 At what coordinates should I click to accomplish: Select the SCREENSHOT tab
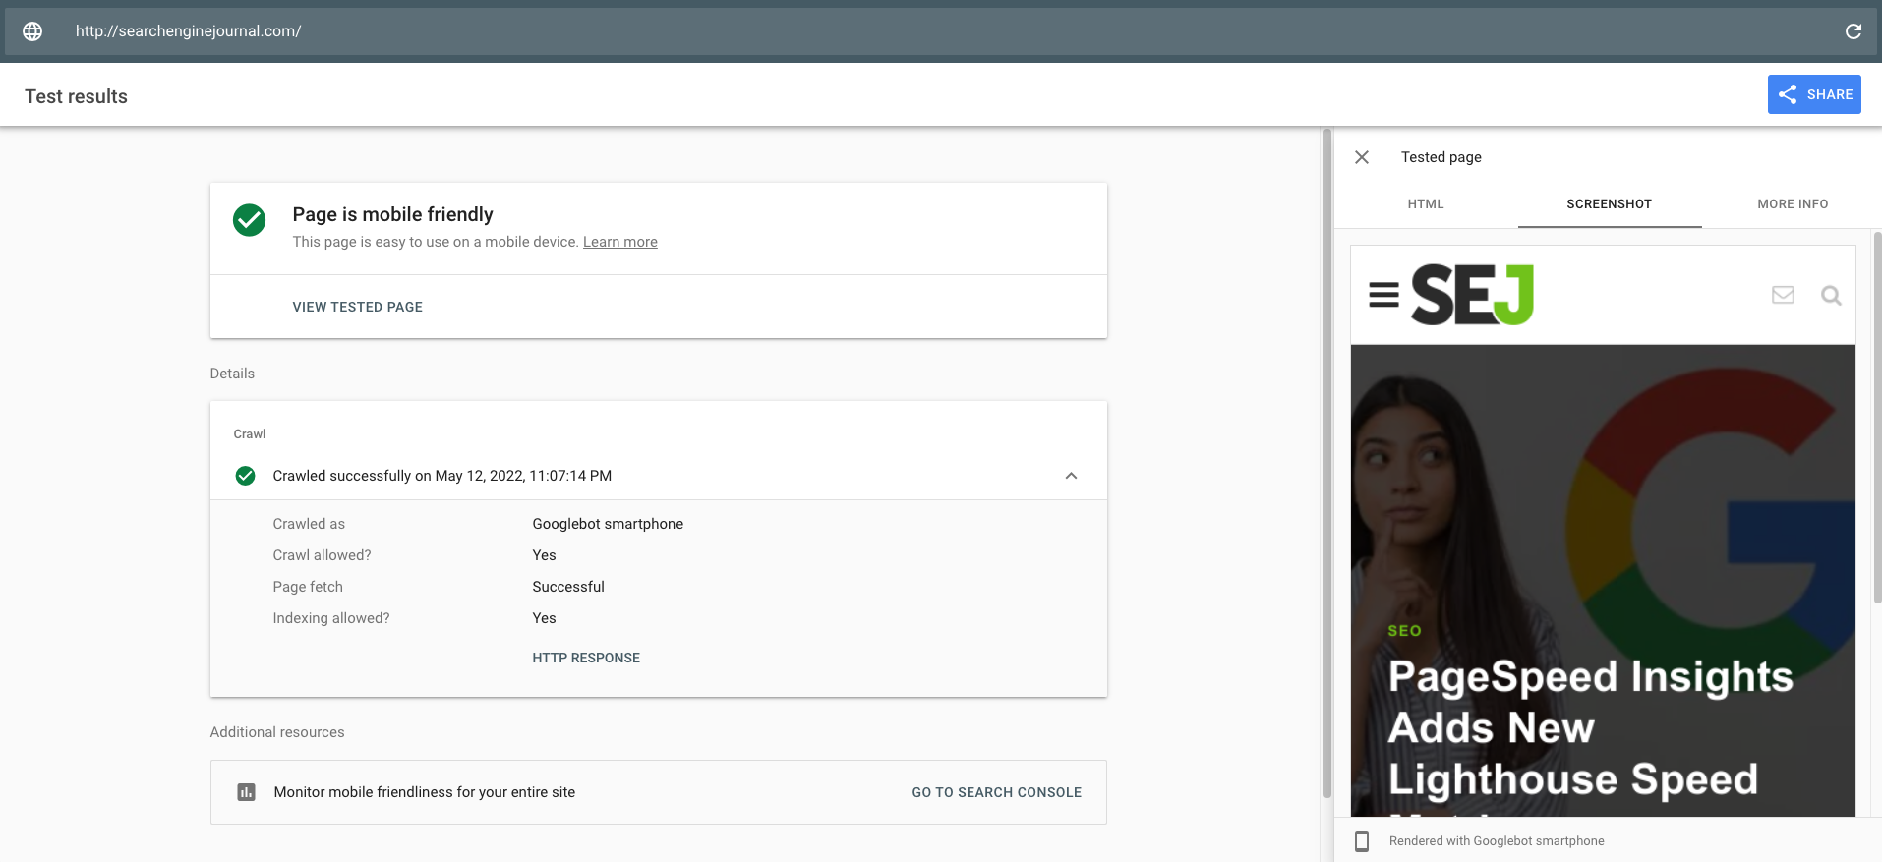click(1609, 204)
